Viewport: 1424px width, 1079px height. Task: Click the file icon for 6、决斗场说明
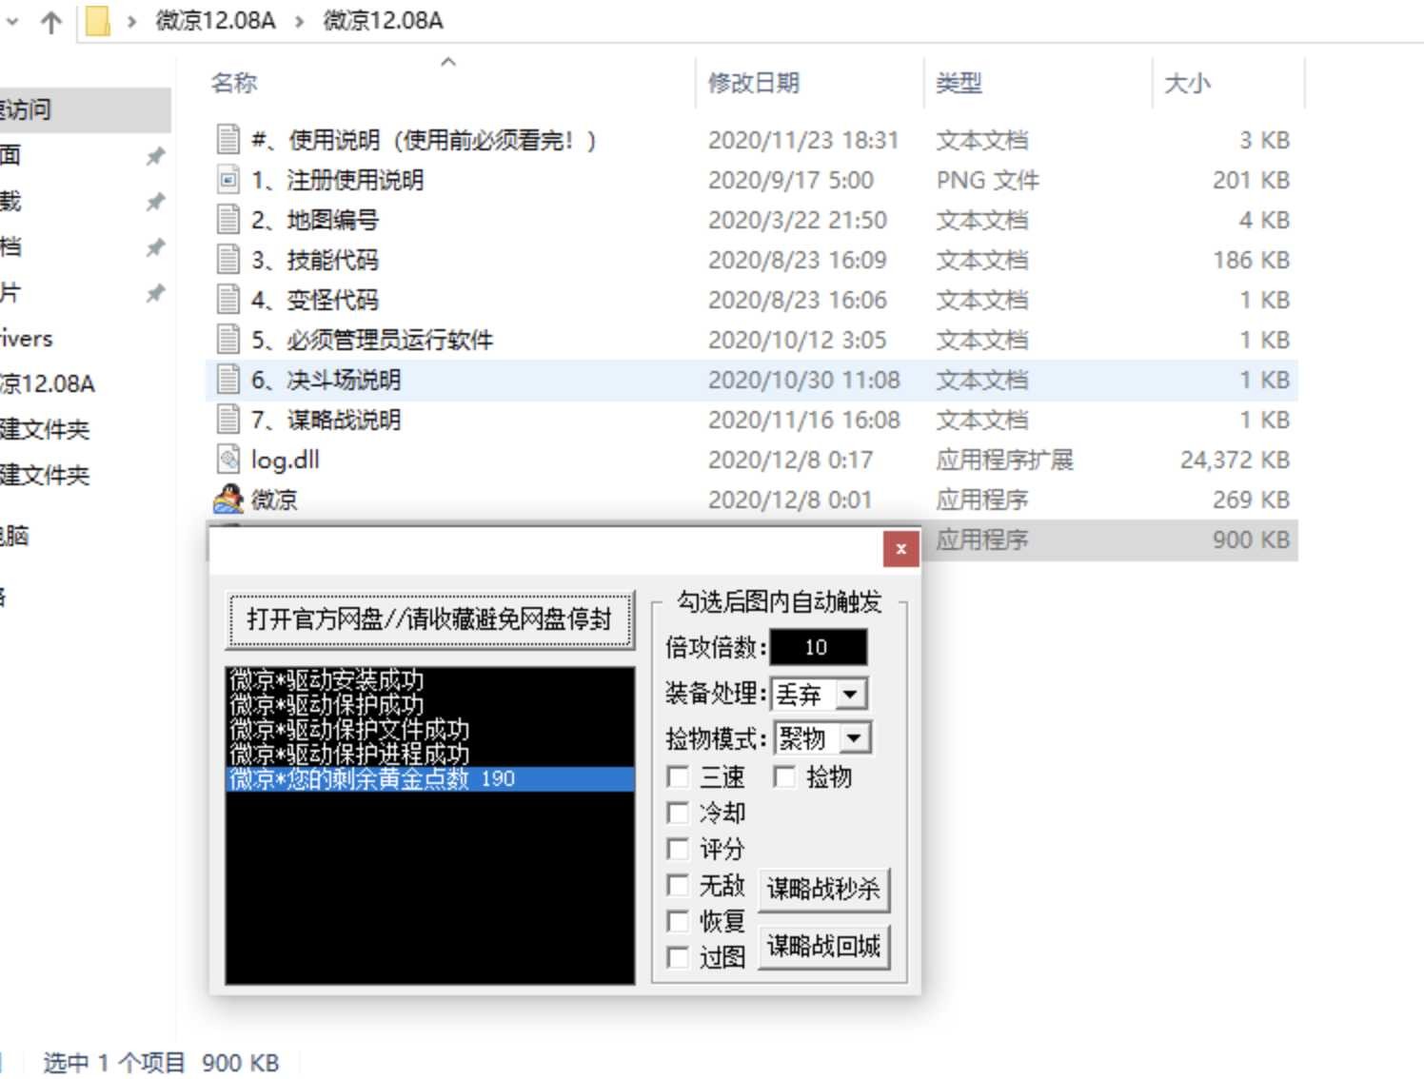tap(228, 380)
